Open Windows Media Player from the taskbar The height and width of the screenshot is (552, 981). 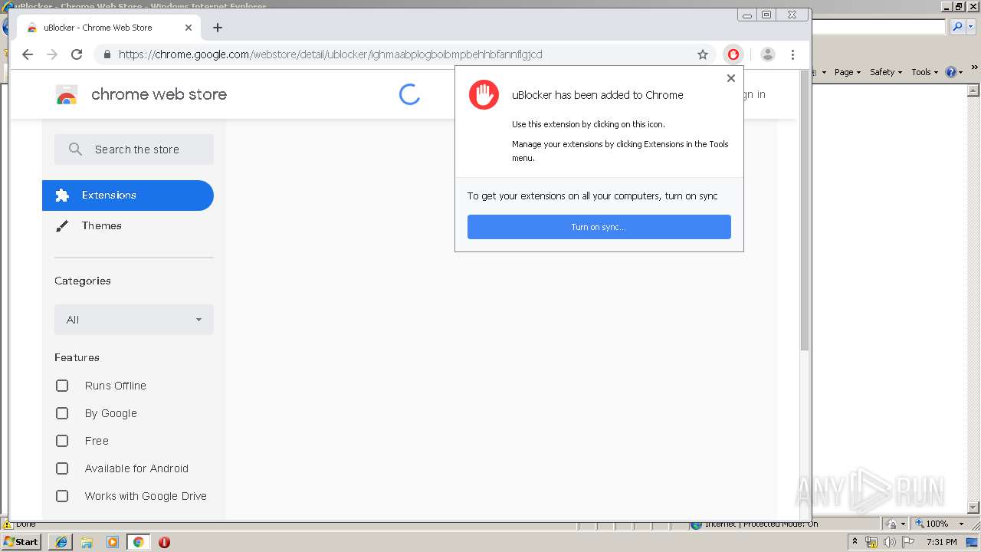pyautogui.click(x=113, y=542)
